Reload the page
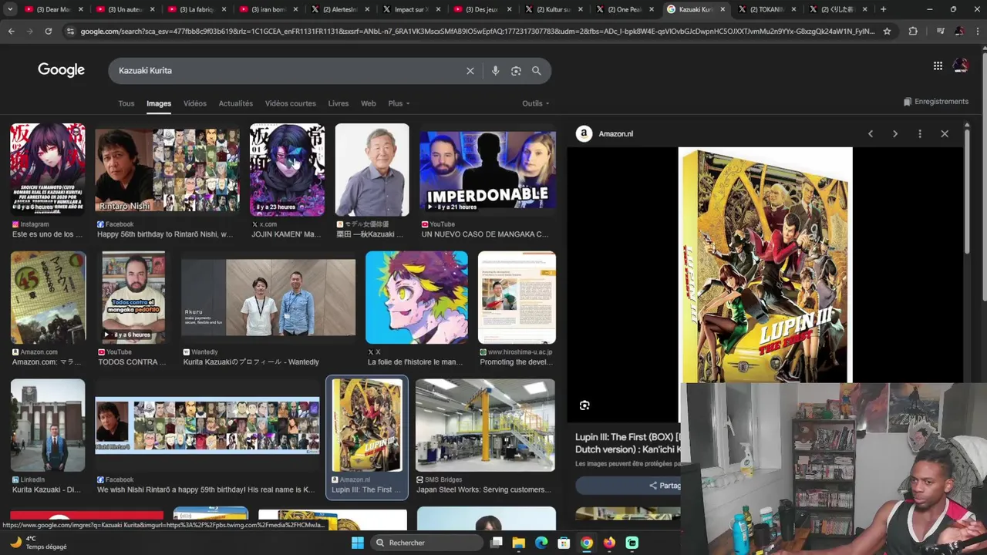The height and width of the screenshot is (555, 987). pyautogui.click(x=48, y=31)
